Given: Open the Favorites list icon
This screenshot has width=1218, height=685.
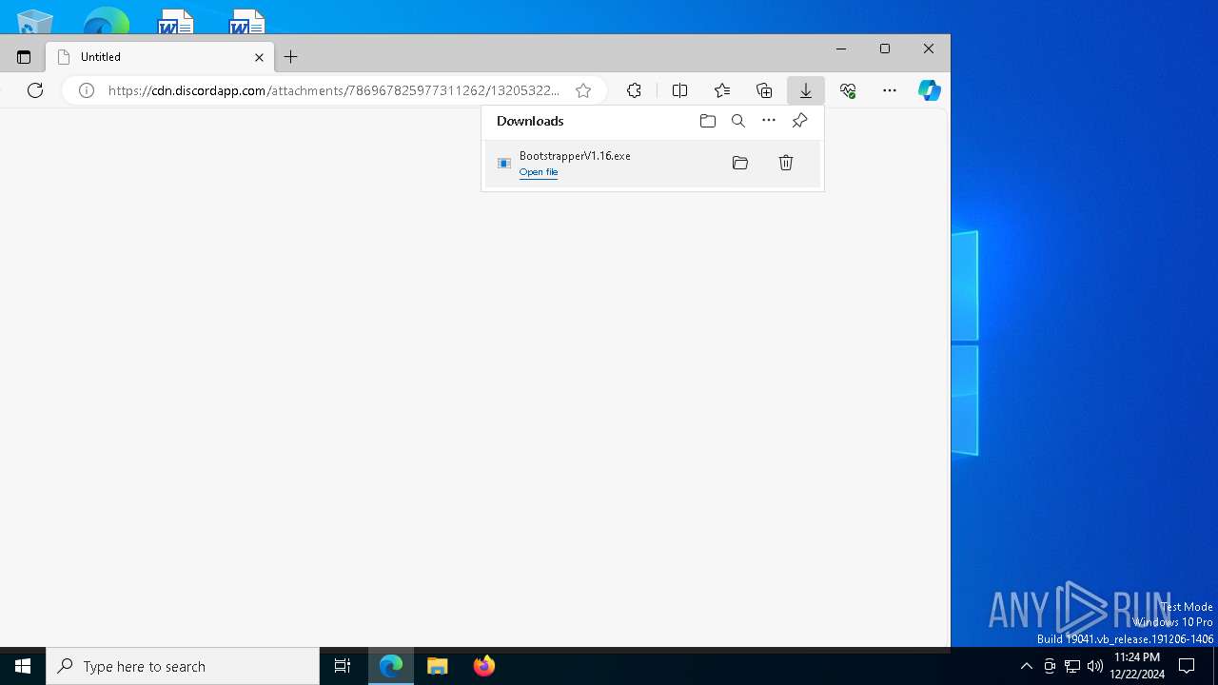Looking at the screenshot, I should click(x=722, y=90).
